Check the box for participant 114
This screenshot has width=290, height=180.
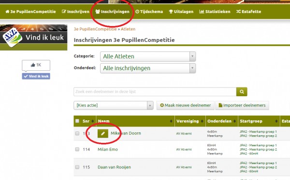[77, 149]
